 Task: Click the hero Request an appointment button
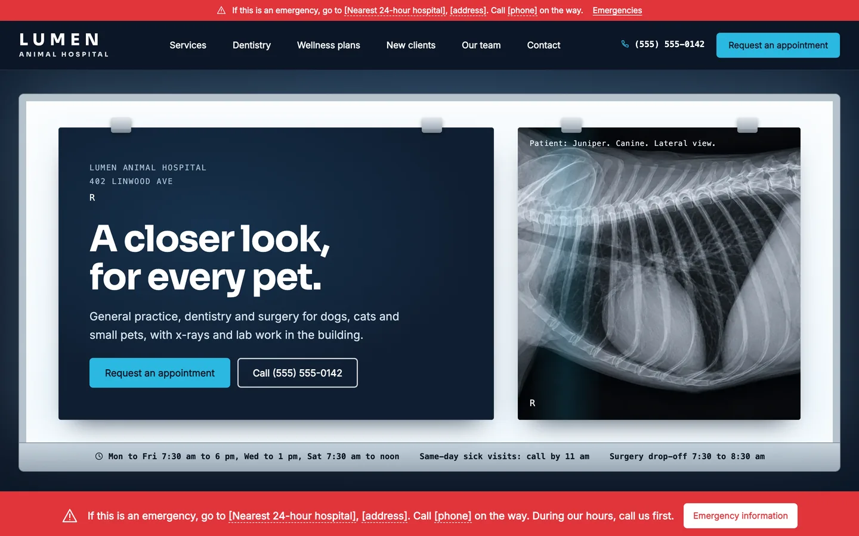(160, 373)
